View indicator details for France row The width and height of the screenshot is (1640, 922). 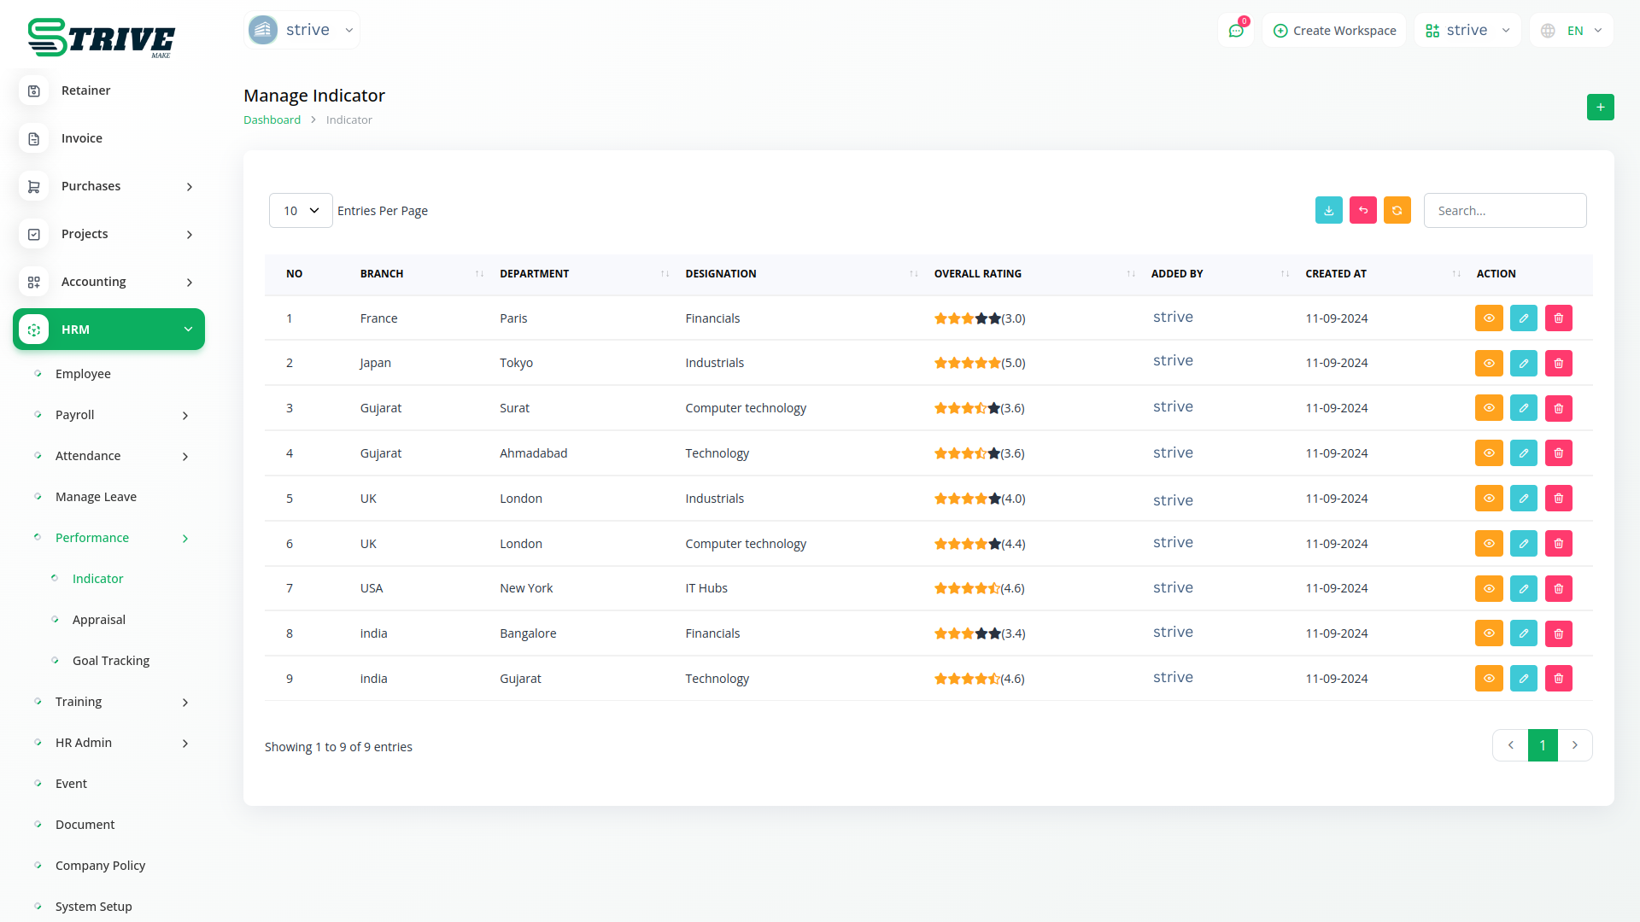[x=1488, y=318]
